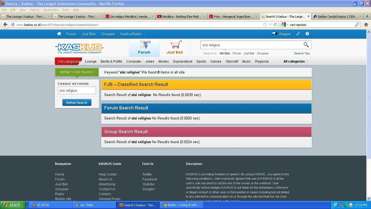Switch to Sekilas Cendol Kaskus tab

pos(337,16)
